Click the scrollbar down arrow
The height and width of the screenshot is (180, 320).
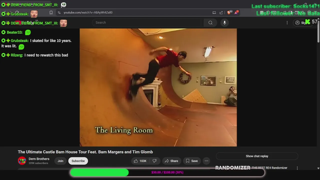(x=318, y=168)
